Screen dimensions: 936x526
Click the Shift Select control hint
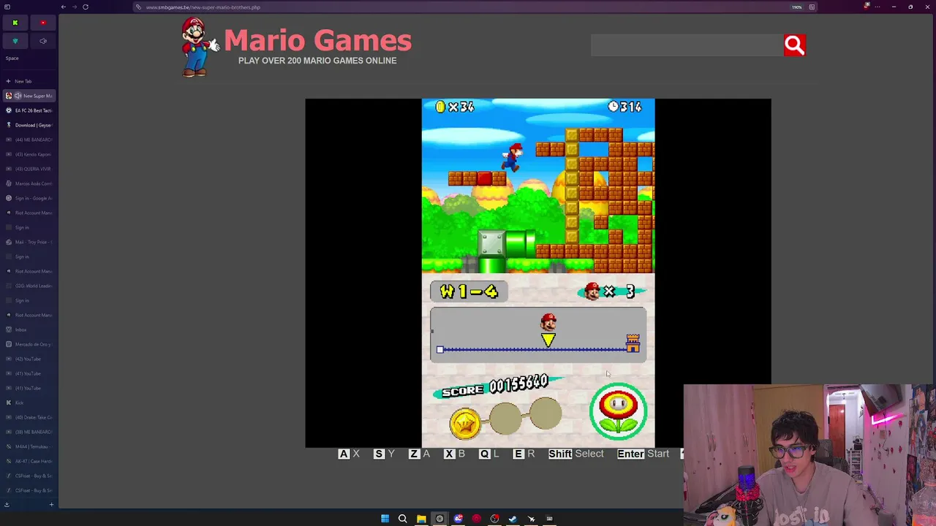pyautogui.click(x=576, y=454)
